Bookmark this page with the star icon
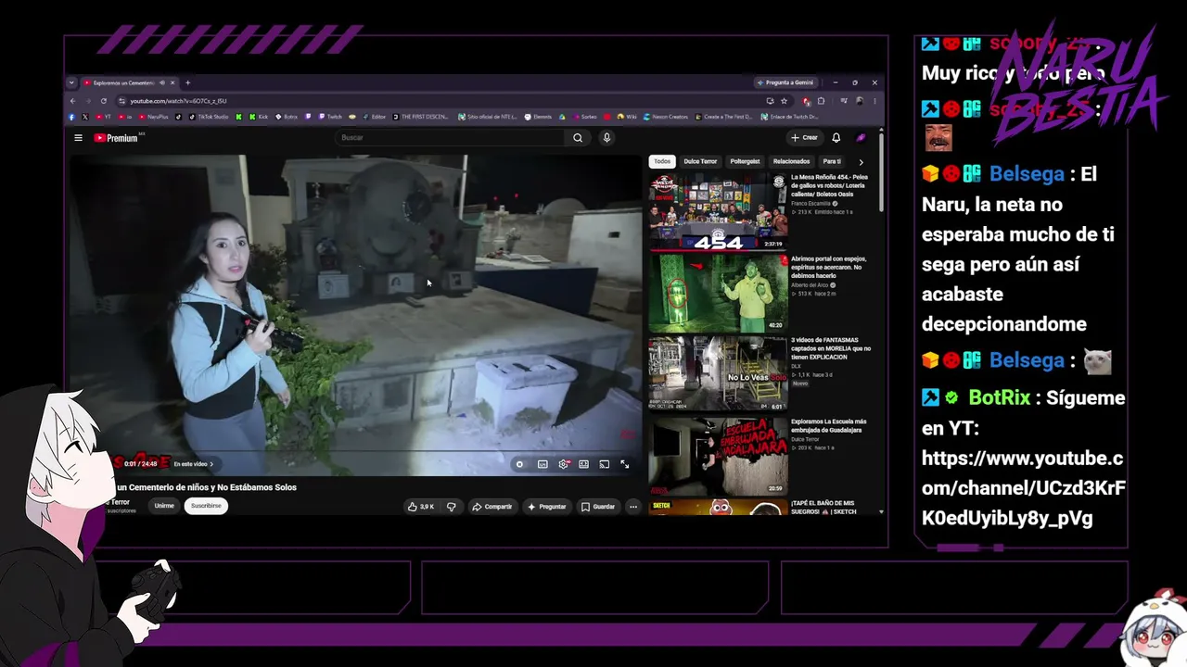 pyautogui.click(x=784, y=100)
